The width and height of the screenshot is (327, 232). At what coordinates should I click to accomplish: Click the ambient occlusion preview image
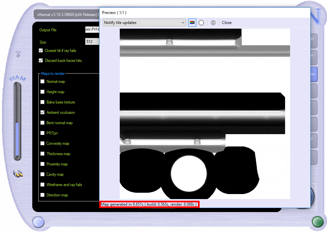click(x=205, y=114)
